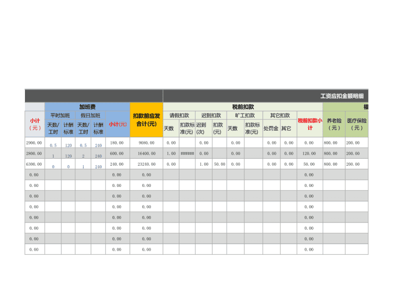The height and width of the screenshot is (291, 412).
Task: Click the 1.00 cell under 迟到(次)
Action: [x=204, y=164]
